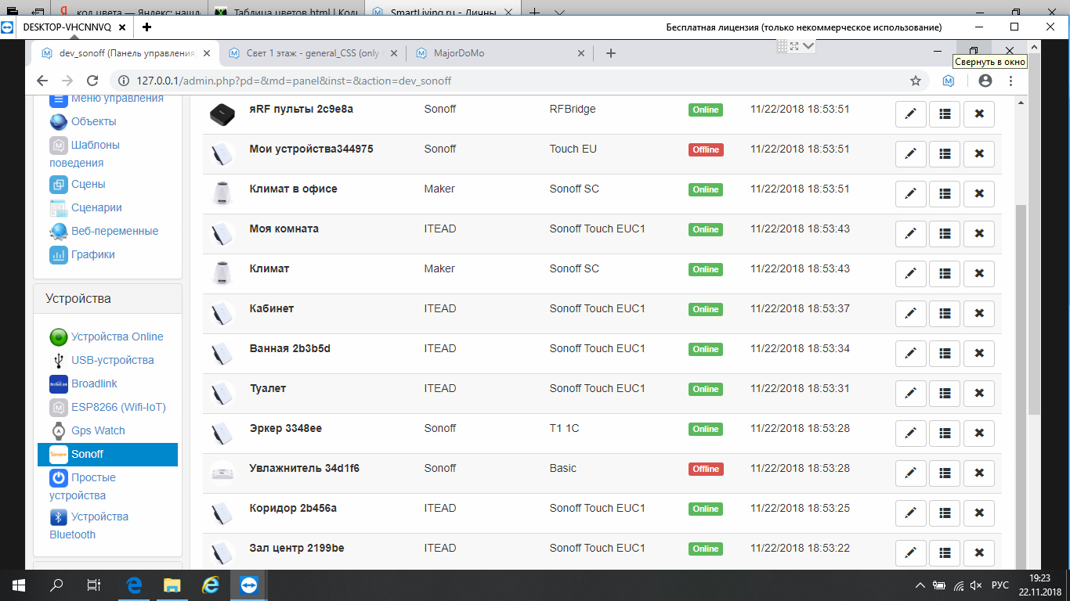Open File Explorer from the taskbar
Image resolution: width=1070 pixels, height=601 pixels.
pyautogui.click(x=172, y=585)
